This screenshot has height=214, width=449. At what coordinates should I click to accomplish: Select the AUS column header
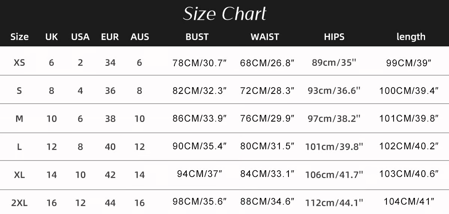point(140,37)
